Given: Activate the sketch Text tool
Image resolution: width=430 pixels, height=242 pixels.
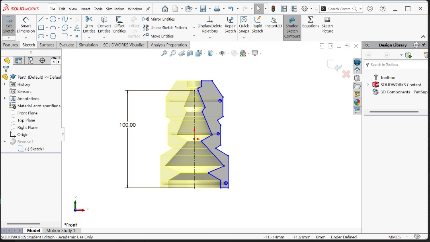Looking at the screenshot, I should (77, 28).
